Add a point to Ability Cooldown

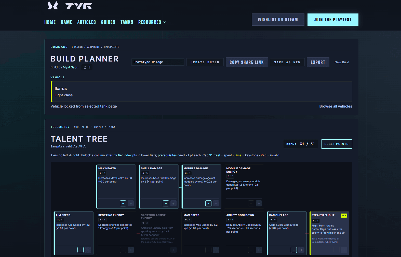pyautogui.click(x=259, y=250)
